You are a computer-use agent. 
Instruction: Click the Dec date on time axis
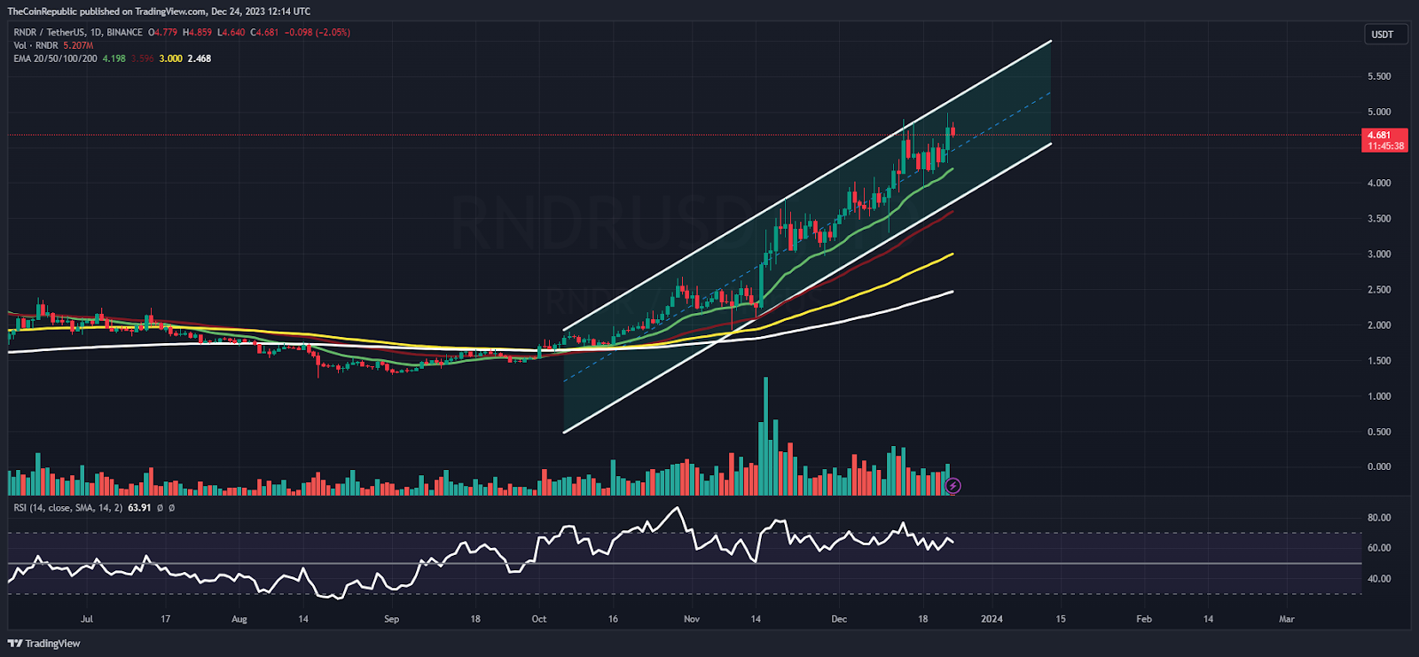click(839, 619)
